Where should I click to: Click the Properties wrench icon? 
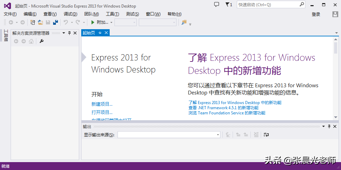coord(41,41)
